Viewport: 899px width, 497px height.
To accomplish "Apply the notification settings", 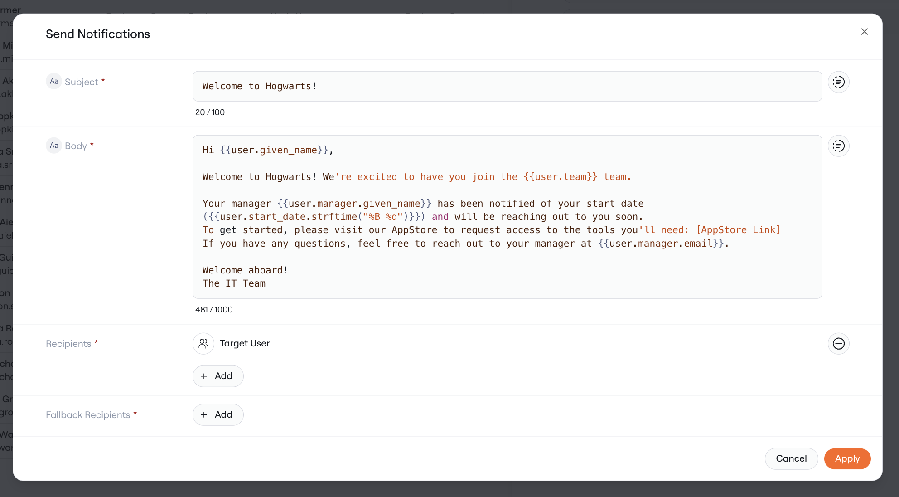I will click(847, 459).
